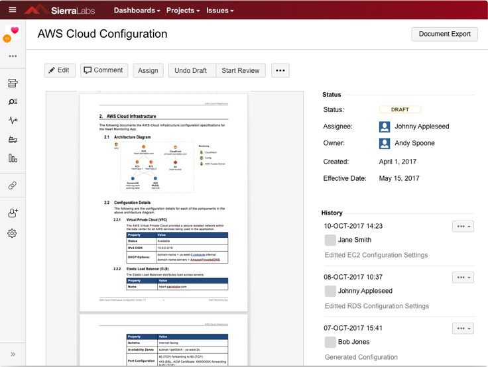
Task: Click the add user sidebar icon
Action: [13, 213]
